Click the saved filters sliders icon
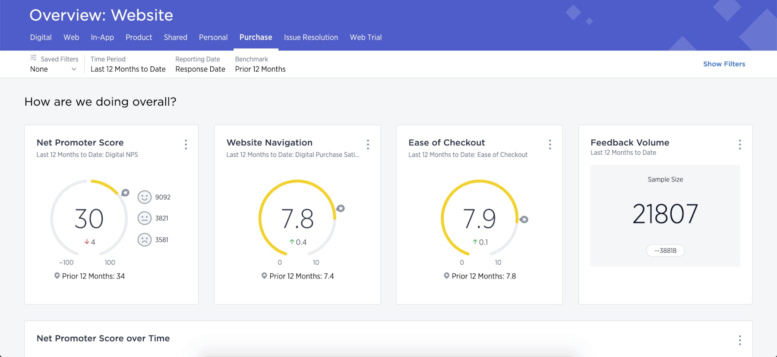Screen dimensions: 777x357 point(33,58)
